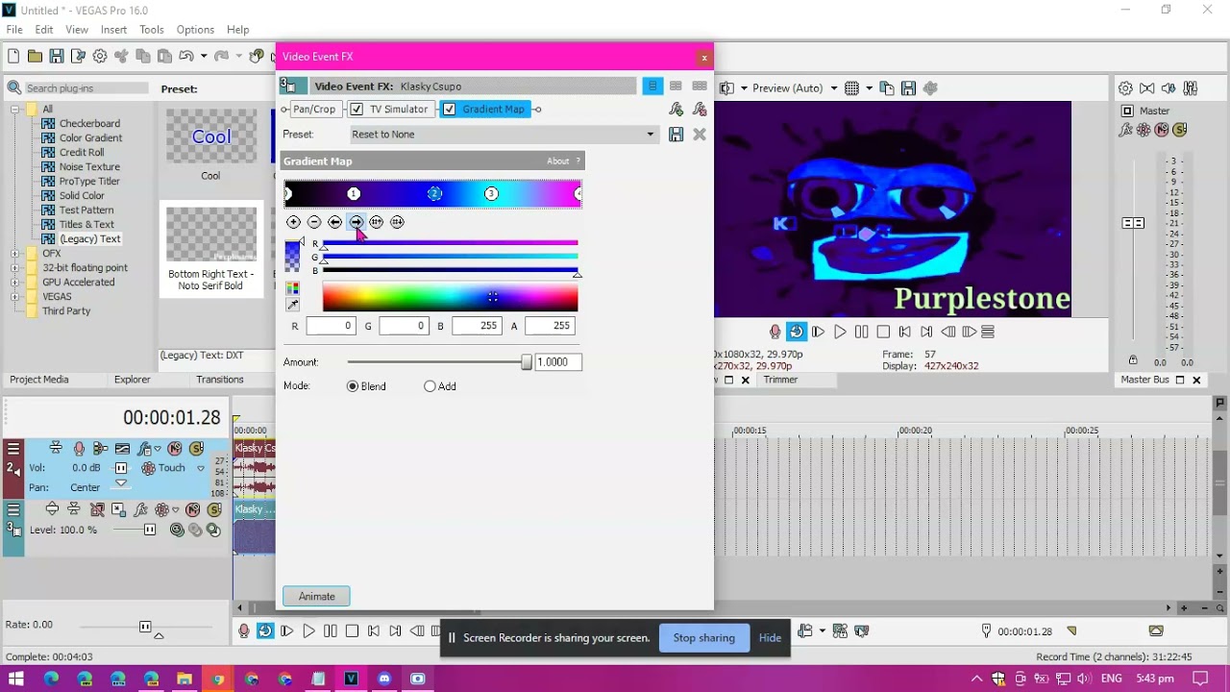Save snapshot from the preview window

click(908, 88)
